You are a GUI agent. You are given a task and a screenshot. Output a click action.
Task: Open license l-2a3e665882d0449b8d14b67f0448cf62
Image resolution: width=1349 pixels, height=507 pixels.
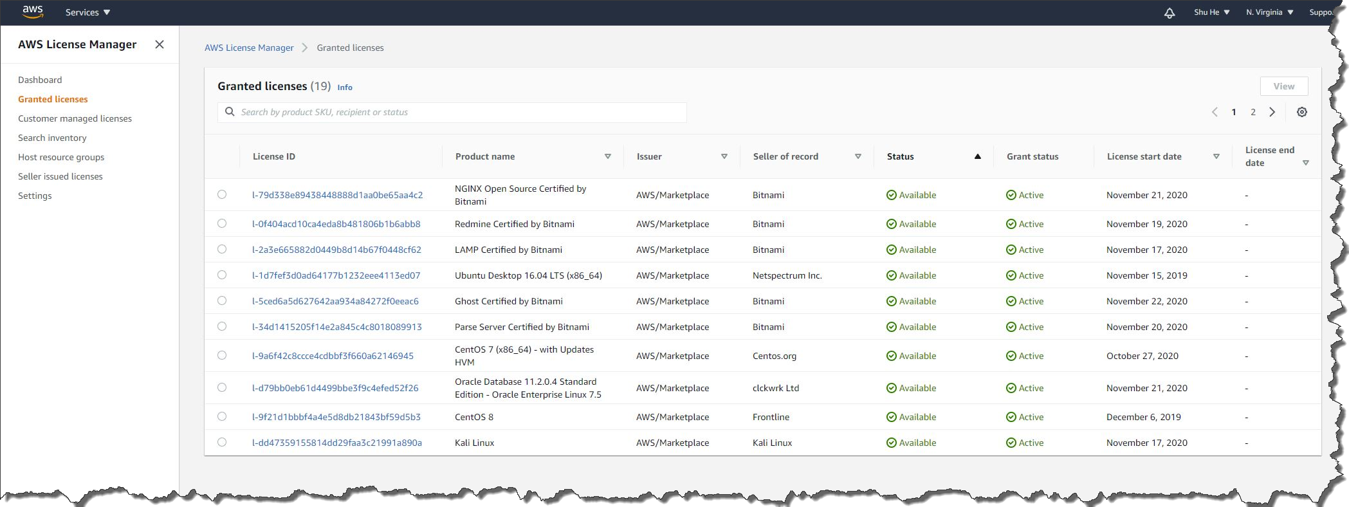tap(336, 250)
